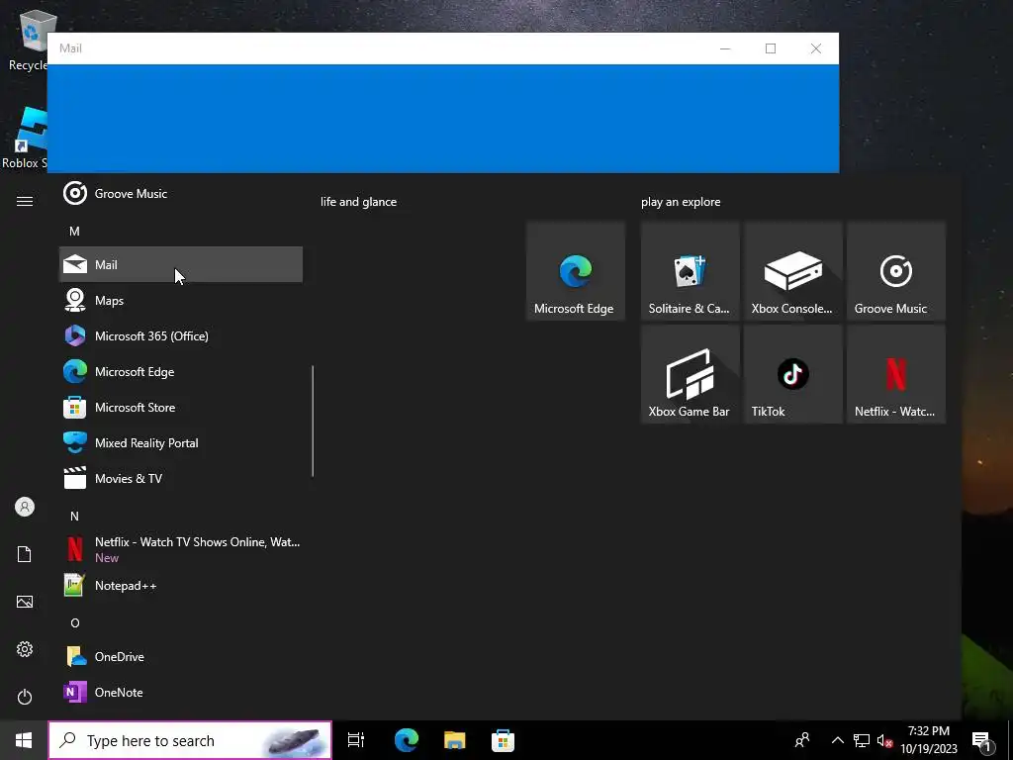Open File Explorer from the taskbar
The image size is (1013, 760).
click(455, 740)
